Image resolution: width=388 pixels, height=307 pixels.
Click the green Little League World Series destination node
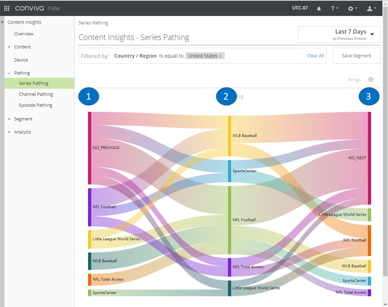369,215
